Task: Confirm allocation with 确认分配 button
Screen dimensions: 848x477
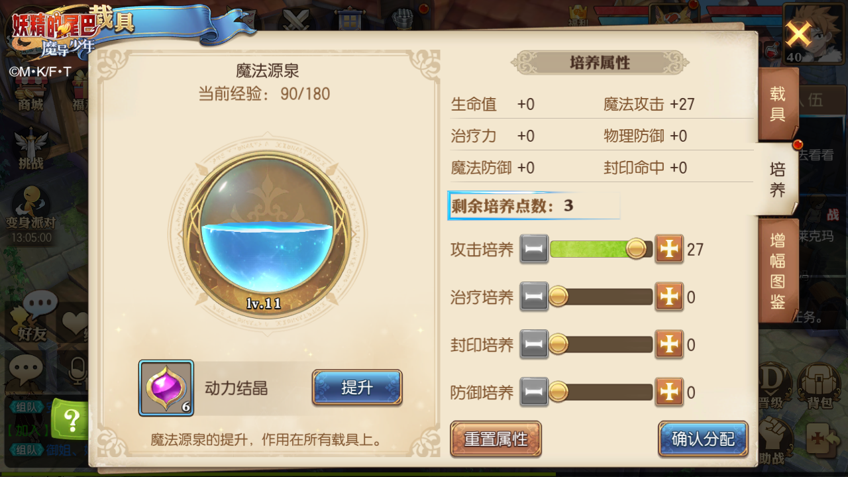Action: pos(703,439)
